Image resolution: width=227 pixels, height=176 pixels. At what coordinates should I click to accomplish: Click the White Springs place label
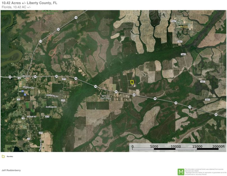[106, 97]
